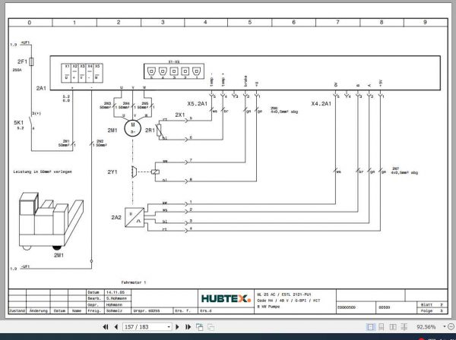Click the X4.2A1 connector label
The image size is (456, 340).
(x=321, y=104)
